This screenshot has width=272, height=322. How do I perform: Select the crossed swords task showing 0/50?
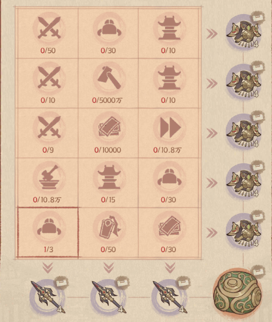pos(48,34)
